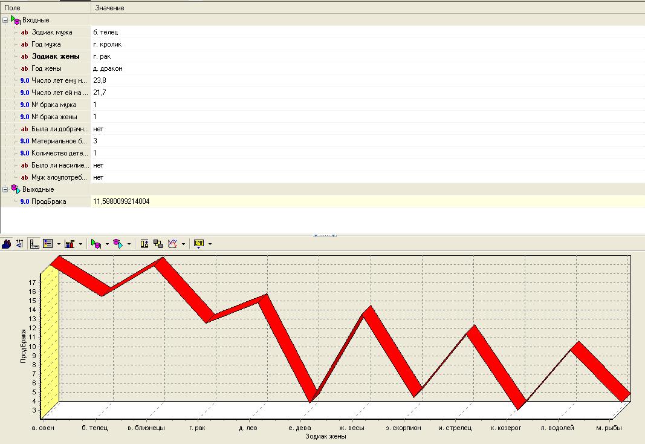Select the Зодиак мужа field row

coord(51,32)
